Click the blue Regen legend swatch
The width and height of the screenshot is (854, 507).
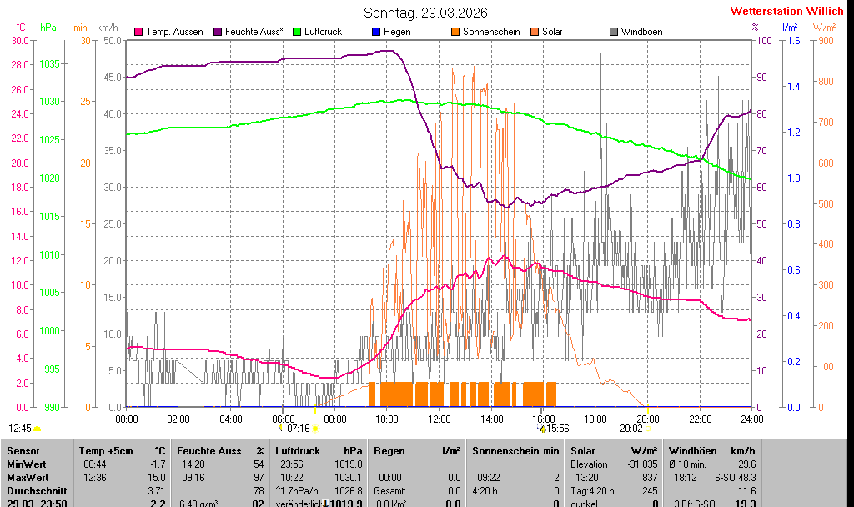click(x=376, y=32)
